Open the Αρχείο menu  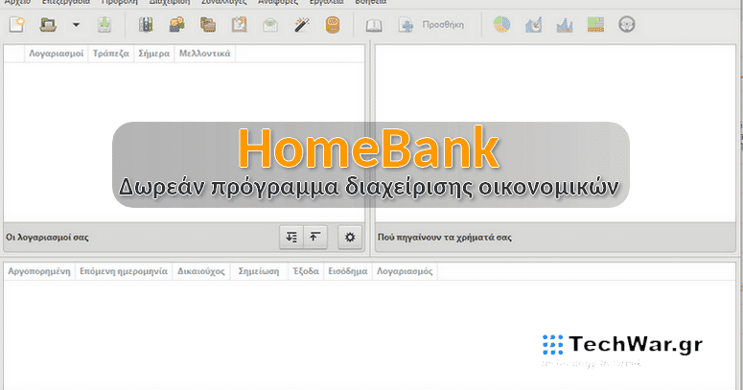(x=17, y=2)
